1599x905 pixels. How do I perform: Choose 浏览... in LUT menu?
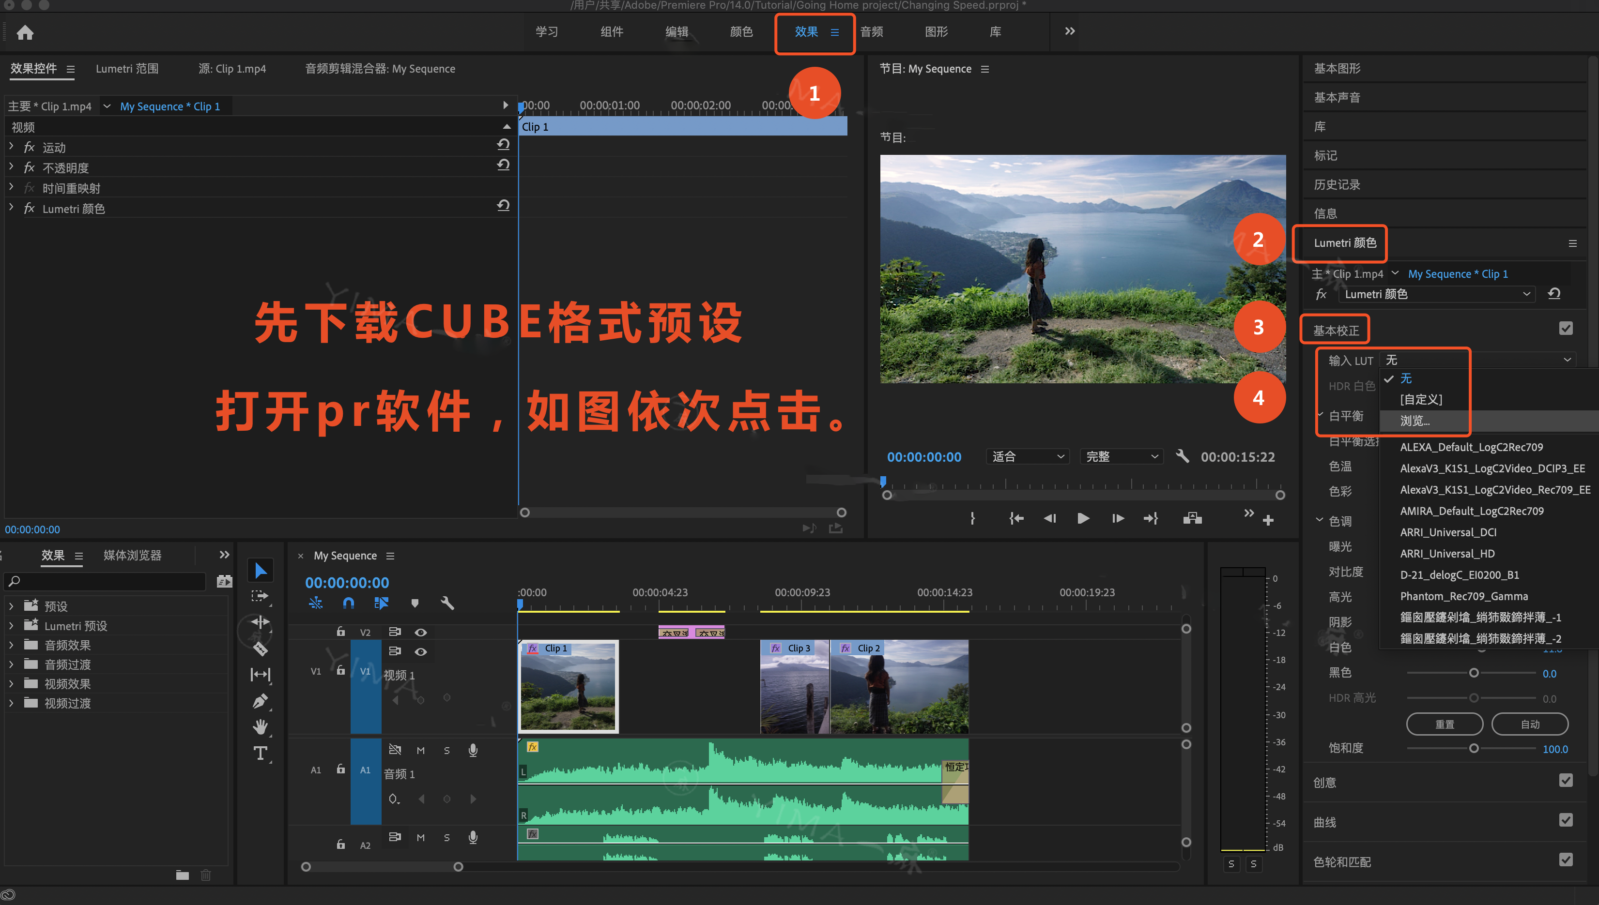[x=1489, y=421]
